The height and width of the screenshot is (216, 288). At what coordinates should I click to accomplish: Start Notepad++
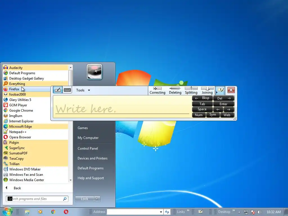[x=35, y=132]
